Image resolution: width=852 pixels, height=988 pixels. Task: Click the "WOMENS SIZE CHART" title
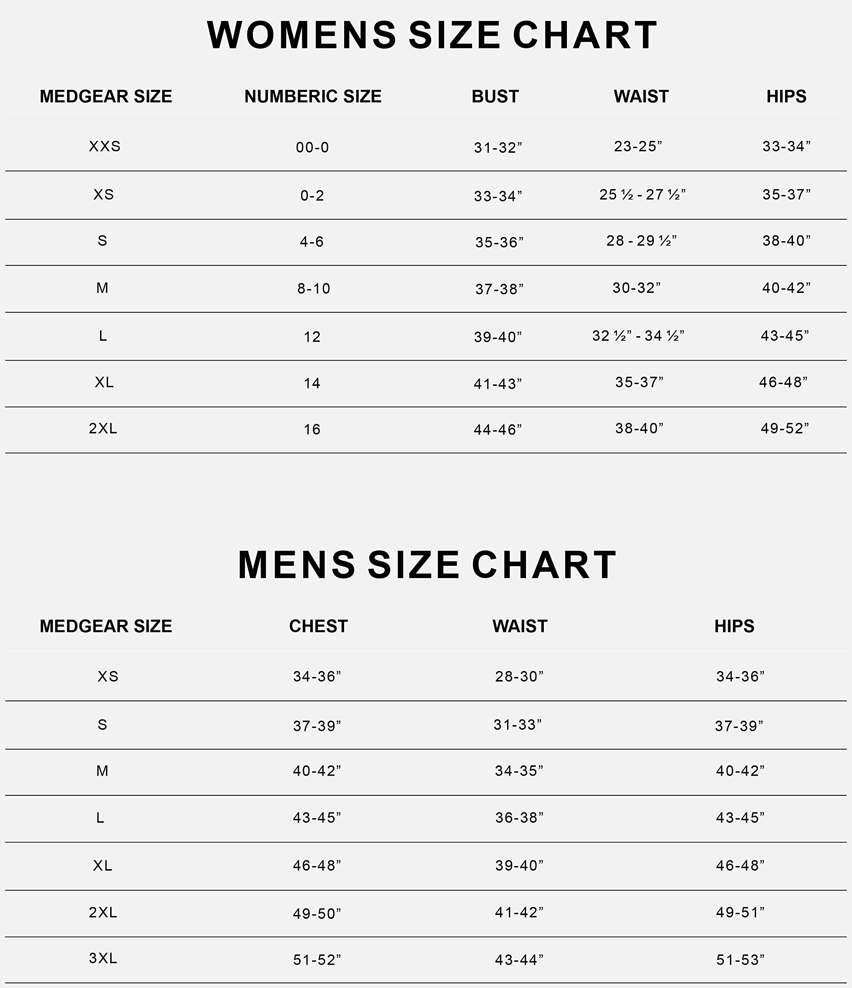coord(432,35)
